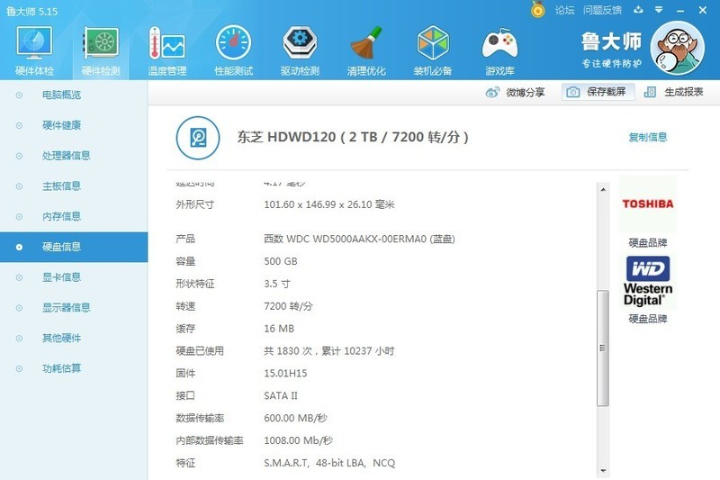Viewport: 720px width, 480px height.
Task: Click 生成报表 generate report button
Action: [x=673, y=92]
